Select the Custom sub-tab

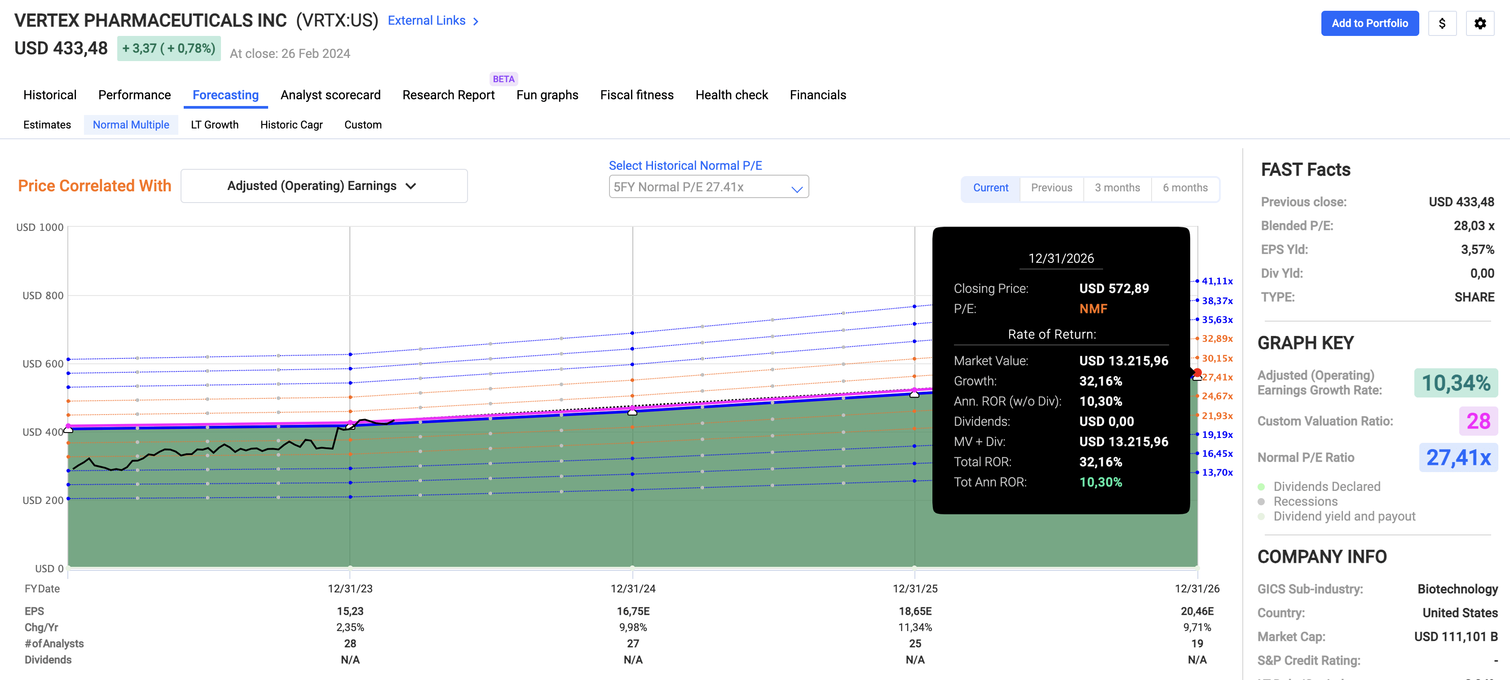[x=363, y=125]
